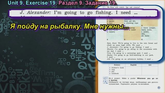
Task: Click "first aid kit" in the list card
Action: click(130, 21)
